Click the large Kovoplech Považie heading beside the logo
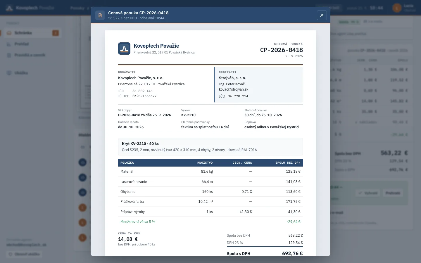This screenshot has height=263, width=421. click(156, 46)
